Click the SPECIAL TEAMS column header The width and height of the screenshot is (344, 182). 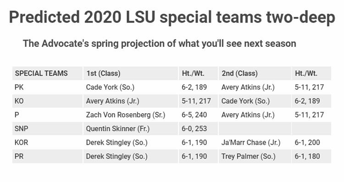point(41,73)
